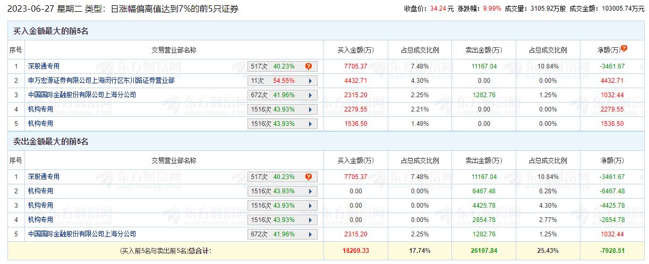This screenshot has height=264, width=649.
Task: Open 机构专用 link in buy-table row 5
Action: tap(41, 124)
